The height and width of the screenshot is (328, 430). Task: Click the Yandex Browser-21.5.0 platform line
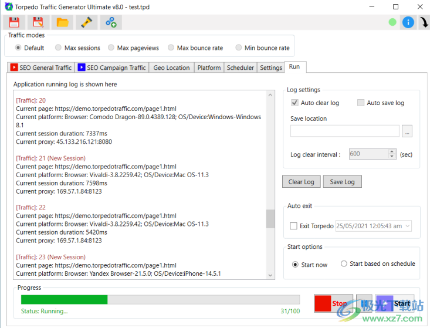tap(118, 273)
